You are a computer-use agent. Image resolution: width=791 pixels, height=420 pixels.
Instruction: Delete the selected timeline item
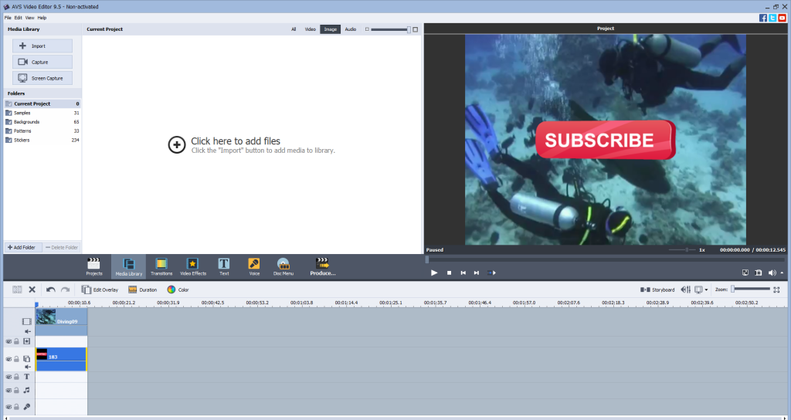point(32,290)
